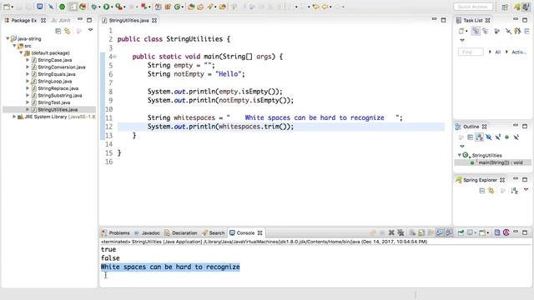Click Collapse All in Spring Explorer

[x=482, y=191]
